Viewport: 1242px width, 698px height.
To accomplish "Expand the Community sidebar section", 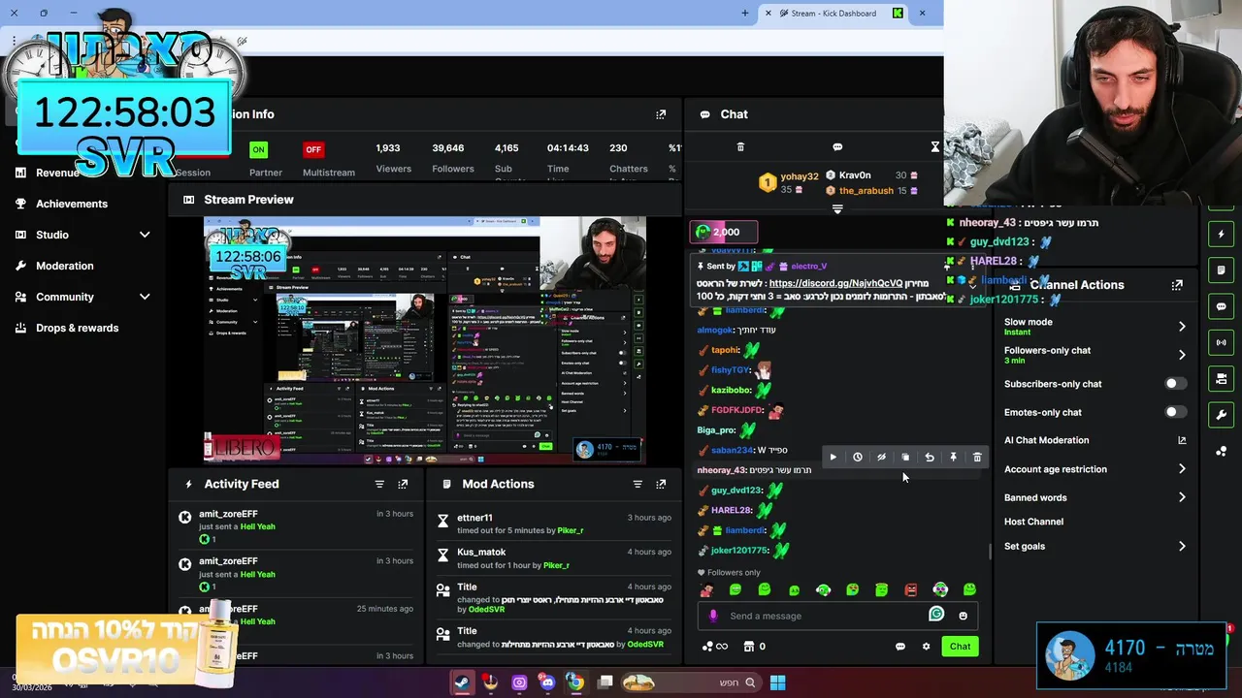I will [145, 297].
